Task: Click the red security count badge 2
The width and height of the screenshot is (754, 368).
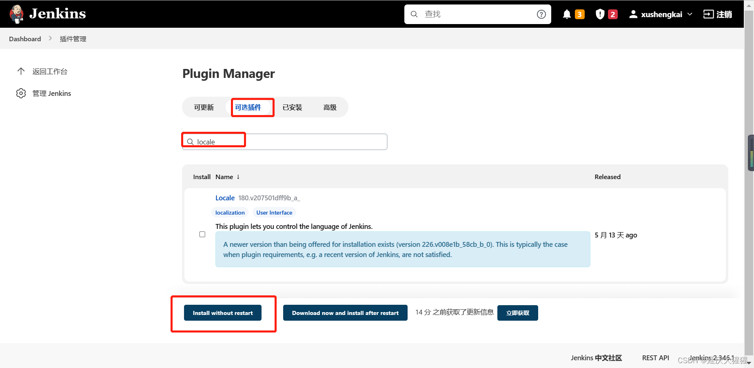Action: [612, 15]
